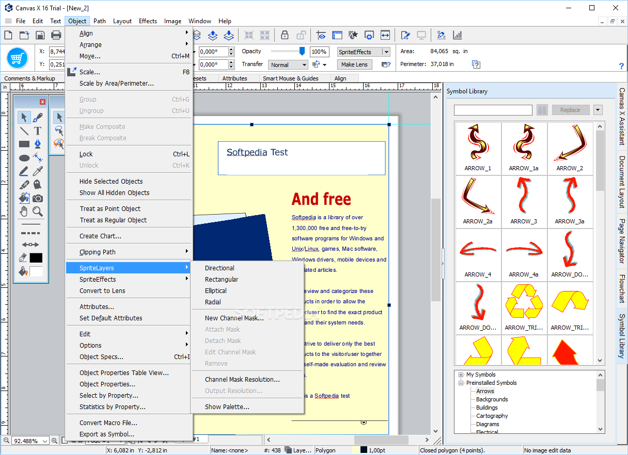Expand the Align submenu

pyautogui.click(x=129, y=33)
